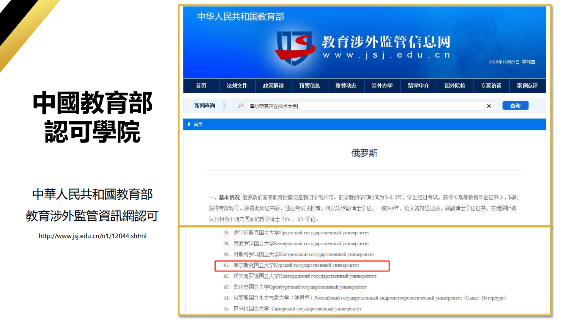
Task: Select list entry 40 科斯特罗马国立大学
Action: click(299, 254)
